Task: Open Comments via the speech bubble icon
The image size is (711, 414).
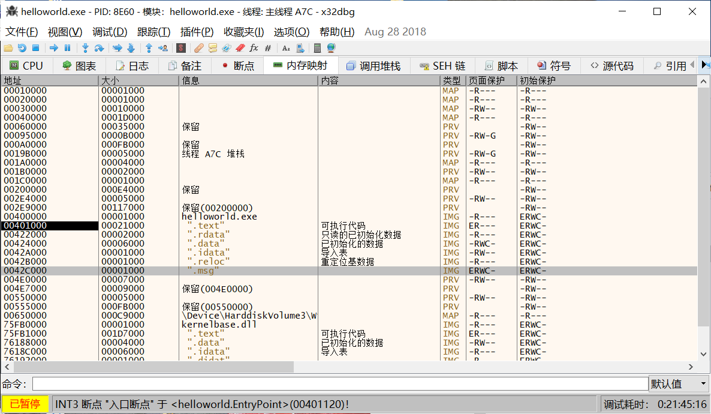Action: 213,47
